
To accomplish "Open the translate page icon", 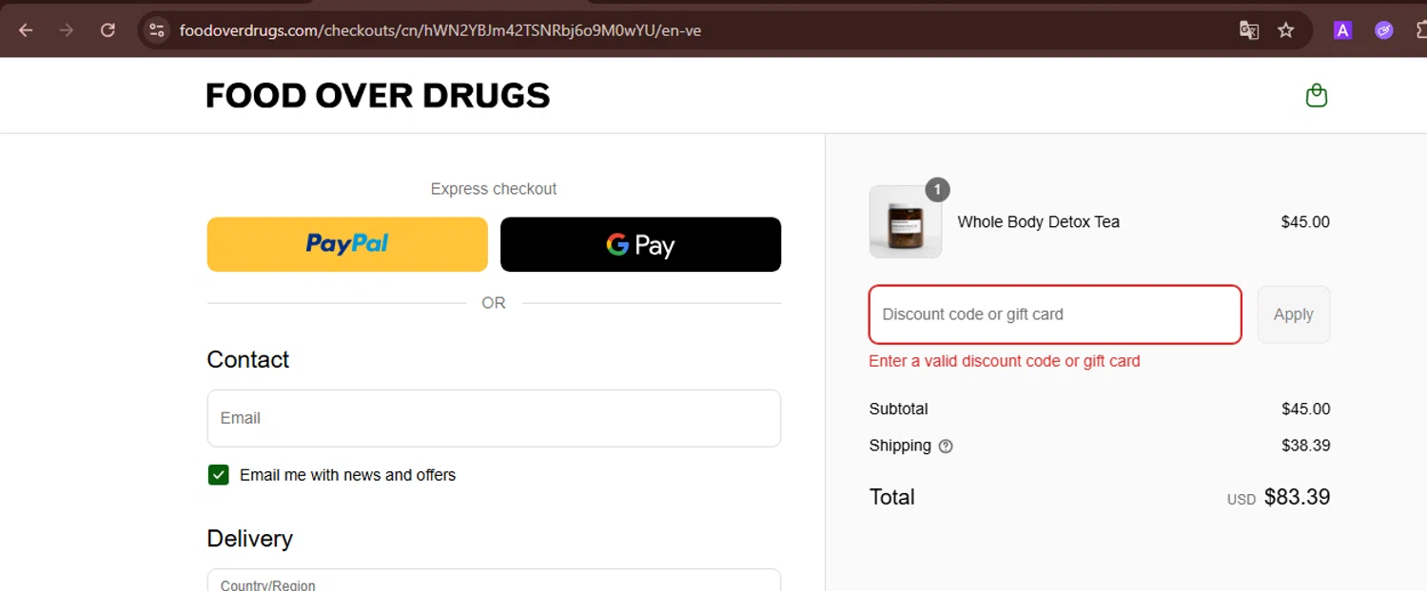I will click(1249, 30).
